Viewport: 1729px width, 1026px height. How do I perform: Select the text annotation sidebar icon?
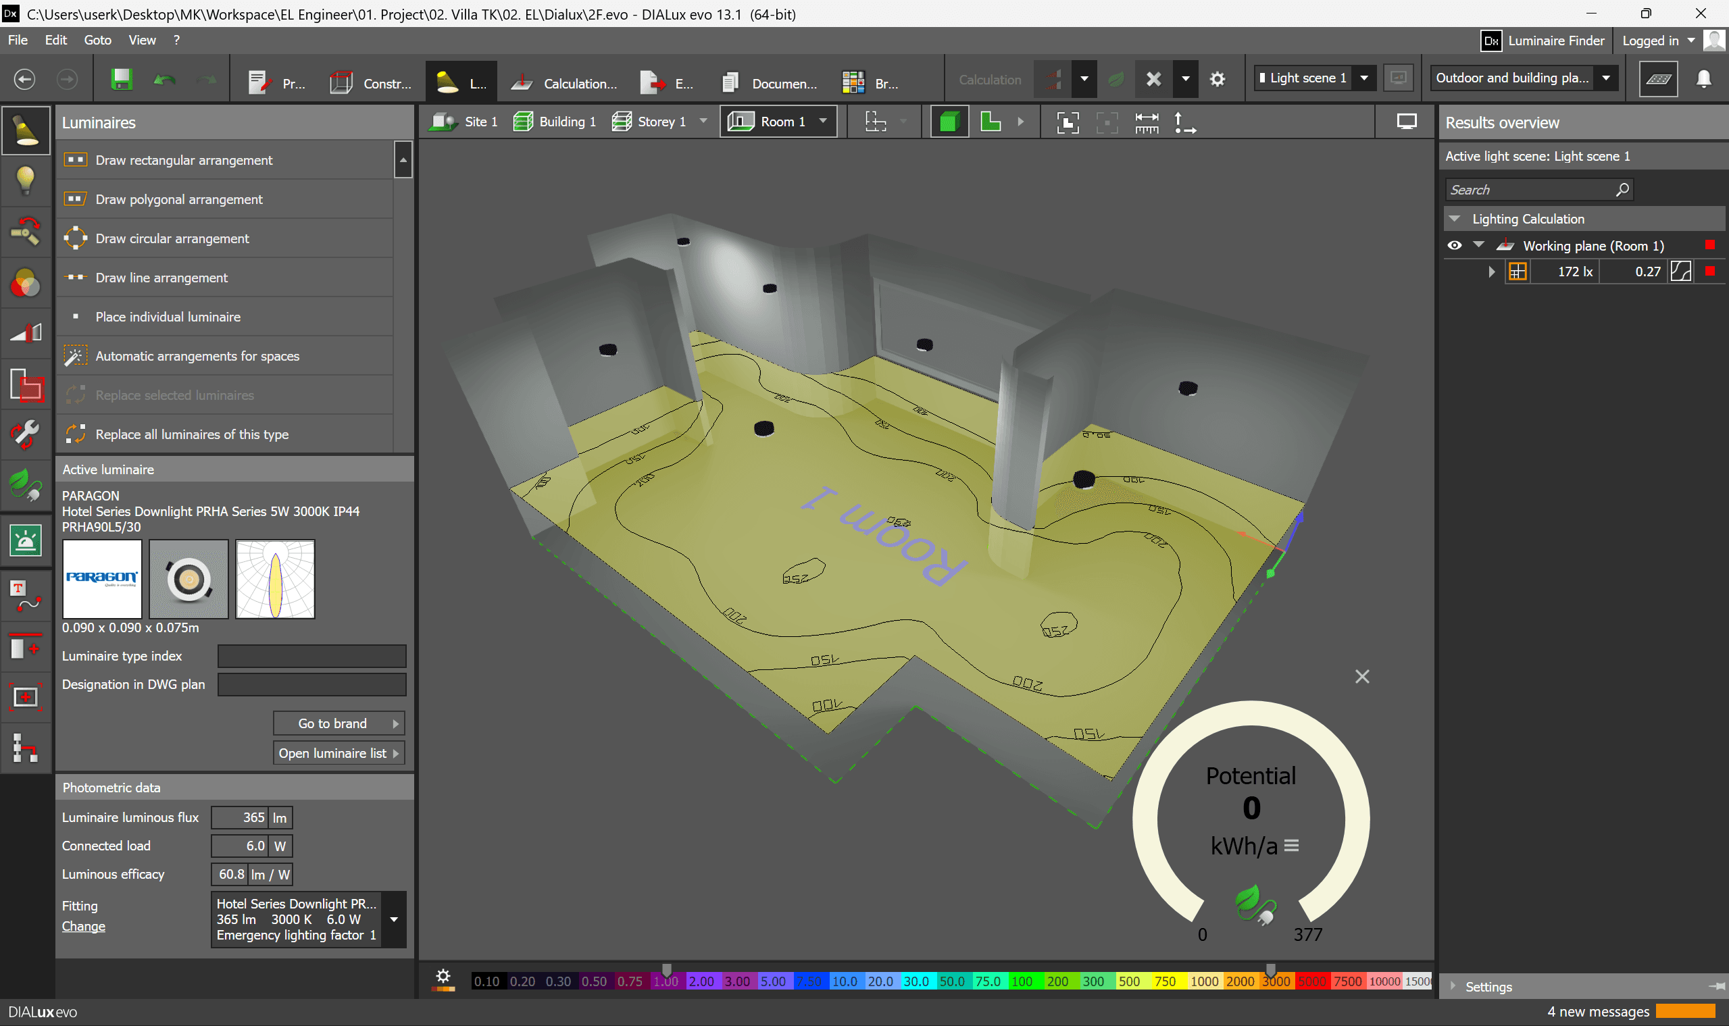pos(26,596)
